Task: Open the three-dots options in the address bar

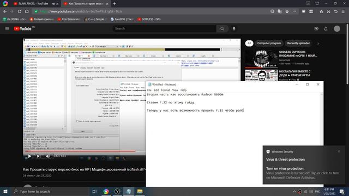Action: [294, 11]
